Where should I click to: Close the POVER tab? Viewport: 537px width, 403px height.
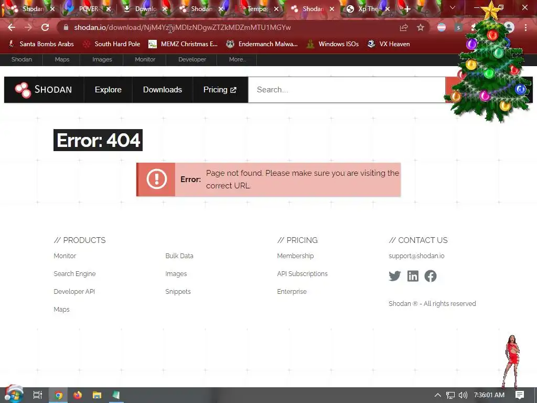pos(109,9)
